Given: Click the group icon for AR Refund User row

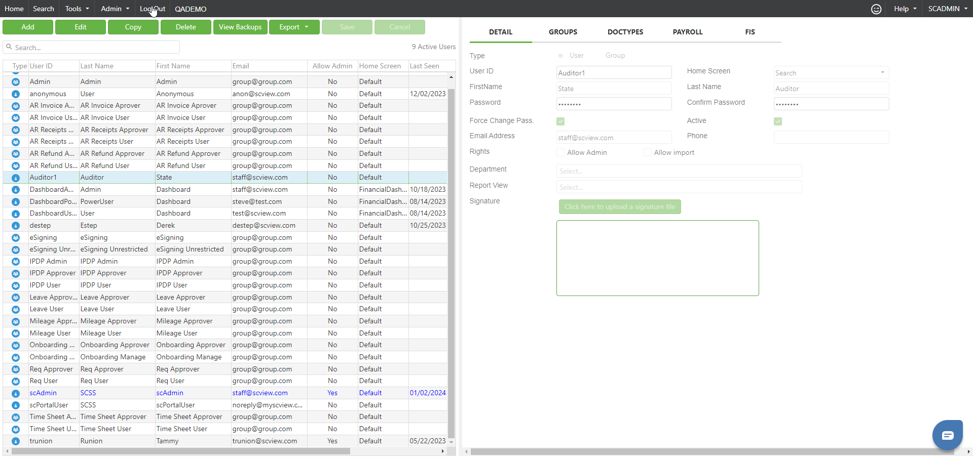Looking at the screenshot, I should 16,166.
